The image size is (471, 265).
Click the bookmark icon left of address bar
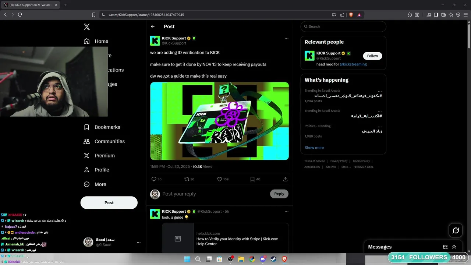point(93,15)
